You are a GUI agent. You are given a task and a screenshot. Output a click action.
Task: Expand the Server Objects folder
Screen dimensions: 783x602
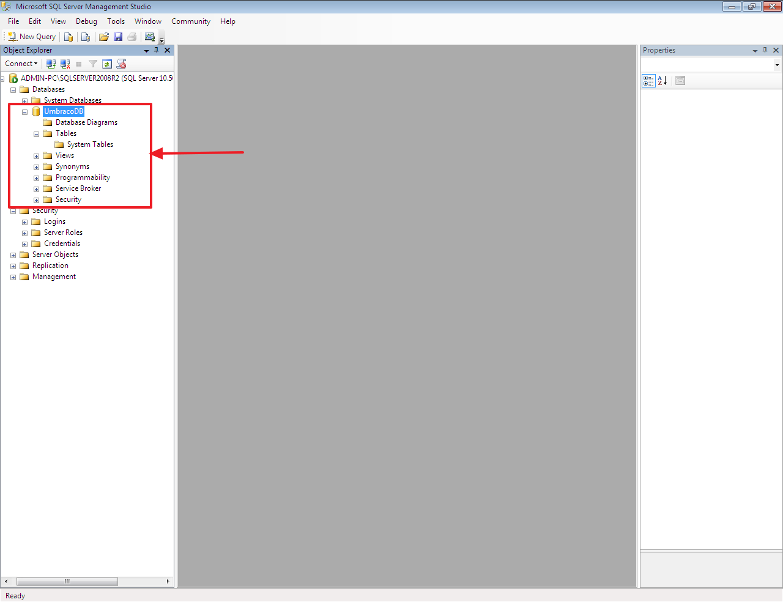tap(13, 255)
